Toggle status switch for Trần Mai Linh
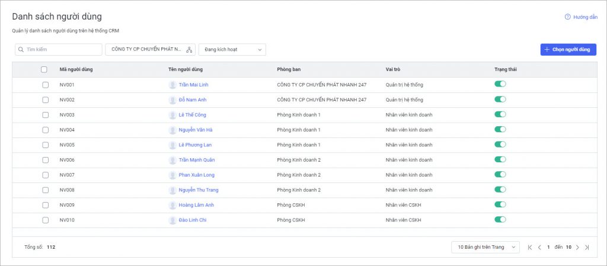Screen dimensions: 607x266 [x=500, y=84]
